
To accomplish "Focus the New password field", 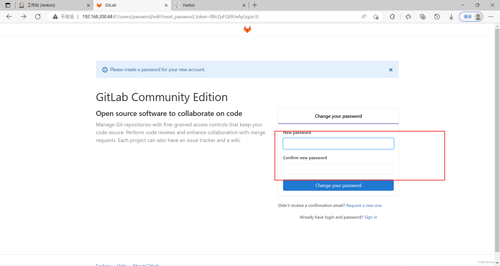I will 338,144.
